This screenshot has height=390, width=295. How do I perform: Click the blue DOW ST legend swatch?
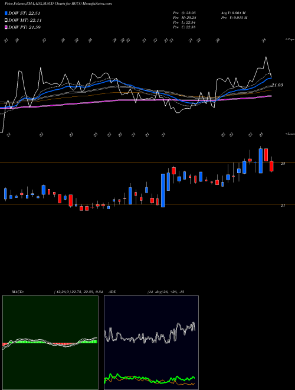tap(6, 13)
